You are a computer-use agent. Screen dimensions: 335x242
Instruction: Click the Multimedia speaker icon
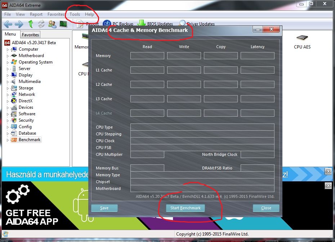(x=14, y=82)
